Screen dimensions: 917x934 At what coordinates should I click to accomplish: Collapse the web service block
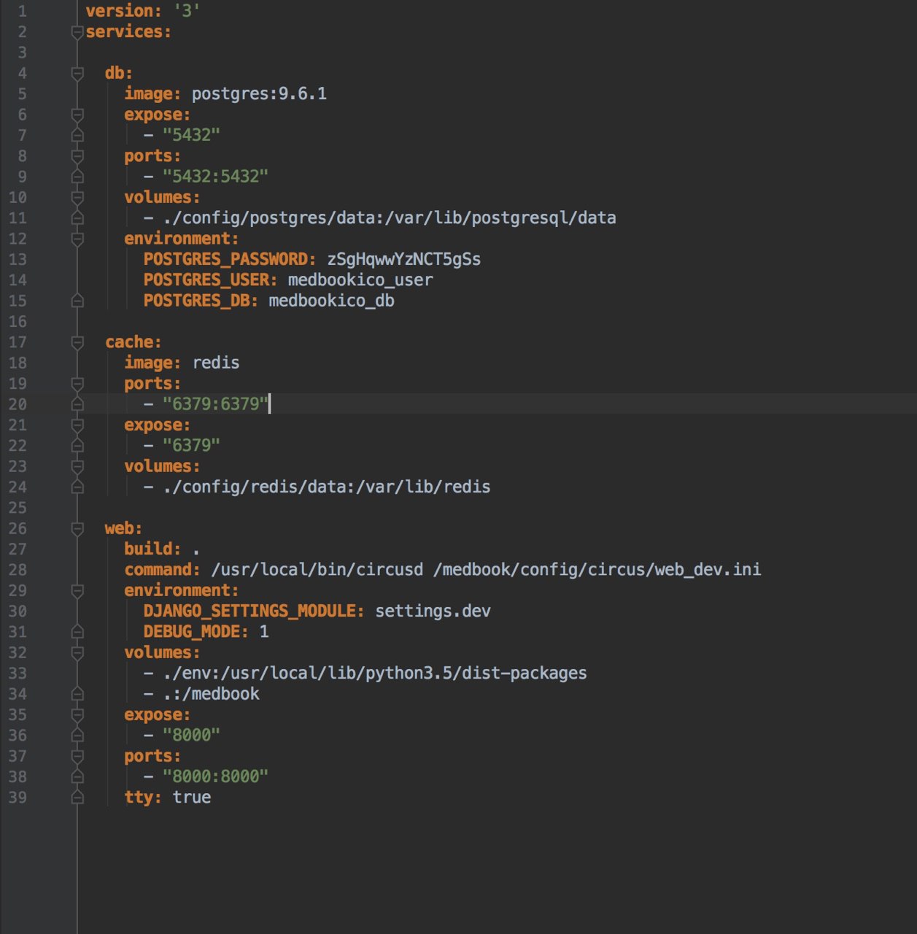coord(77,528)
